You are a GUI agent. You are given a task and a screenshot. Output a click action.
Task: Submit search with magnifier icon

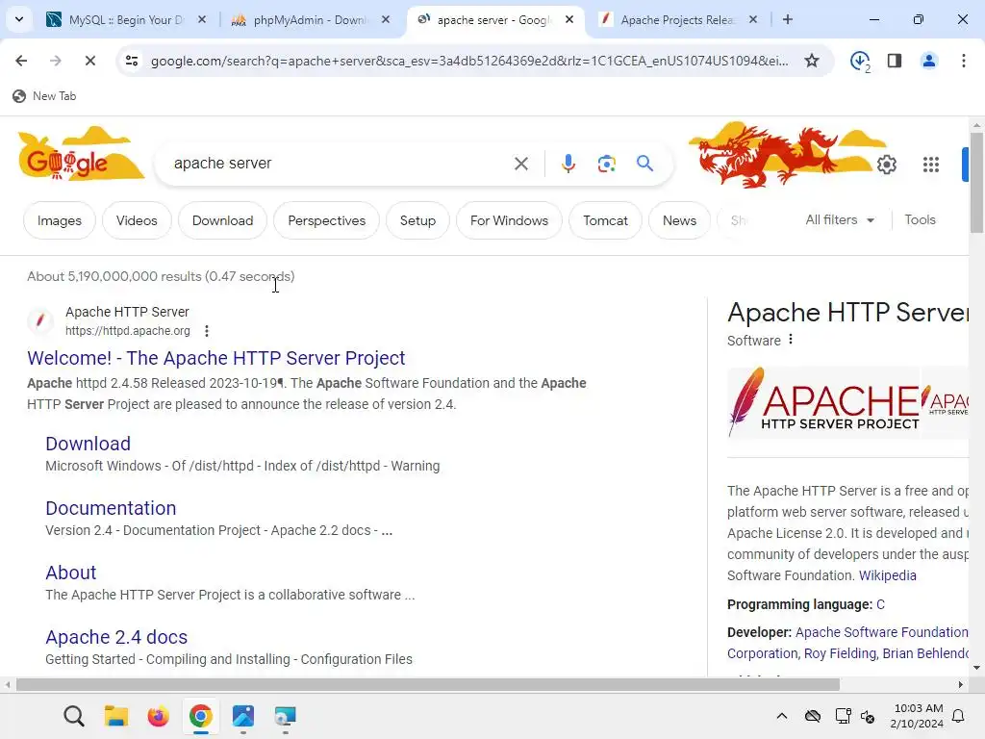(x=645, y=164)
